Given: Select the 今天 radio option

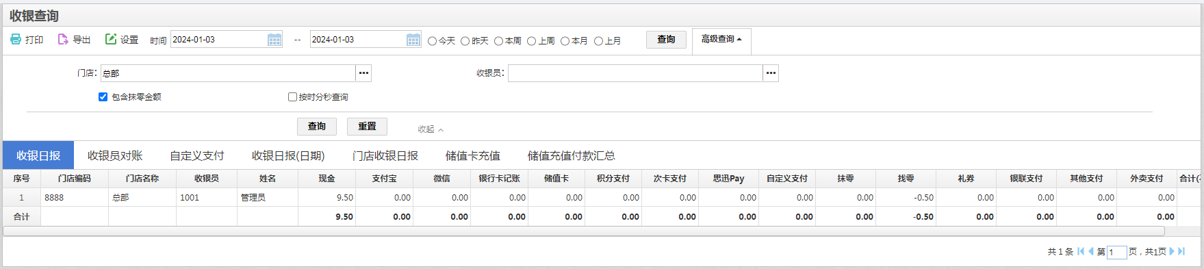Looking at the screenshot, I should [432, 41].
